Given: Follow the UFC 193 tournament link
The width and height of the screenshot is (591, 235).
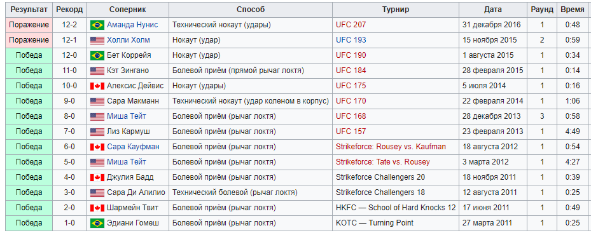Looking at the screenshot, I should 351,40.
